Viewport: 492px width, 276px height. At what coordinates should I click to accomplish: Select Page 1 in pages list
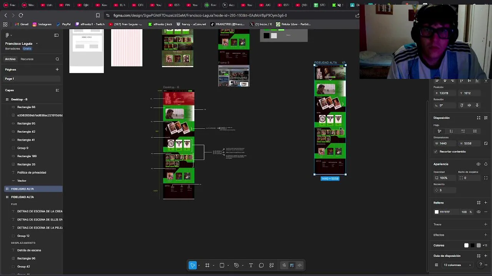click(32, 79)
